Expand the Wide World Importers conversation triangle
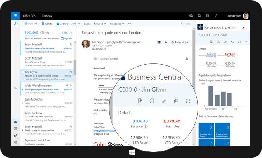Viewport: 262px width, 158px height. click(x=23, y=89)
